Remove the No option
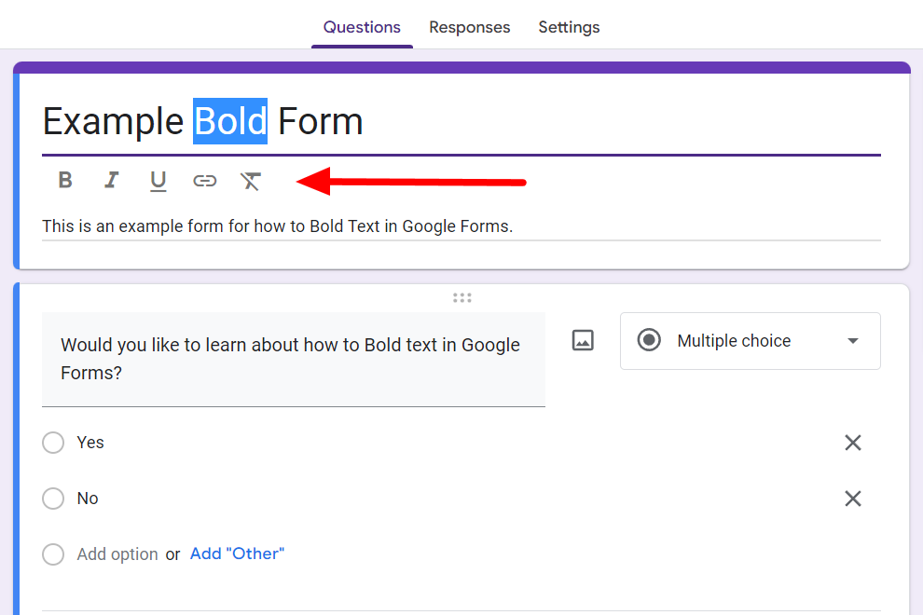Image resolution: width=923 pixels, height=615 pixels. [x=853, y=499]
